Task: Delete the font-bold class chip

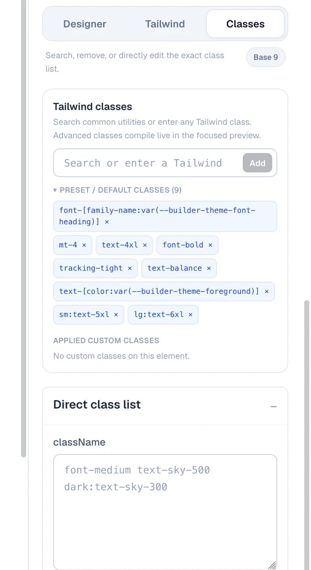Action: (210, 245)
